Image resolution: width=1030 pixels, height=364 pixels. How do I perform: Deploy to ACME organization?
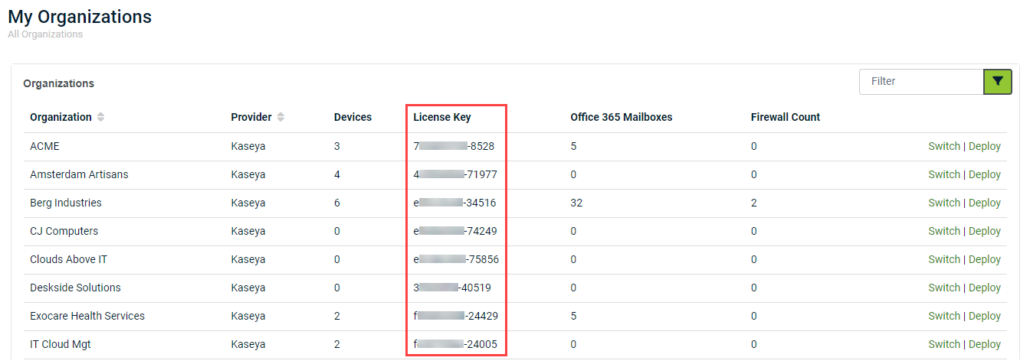pyautogui.click(x=985, y=146)
